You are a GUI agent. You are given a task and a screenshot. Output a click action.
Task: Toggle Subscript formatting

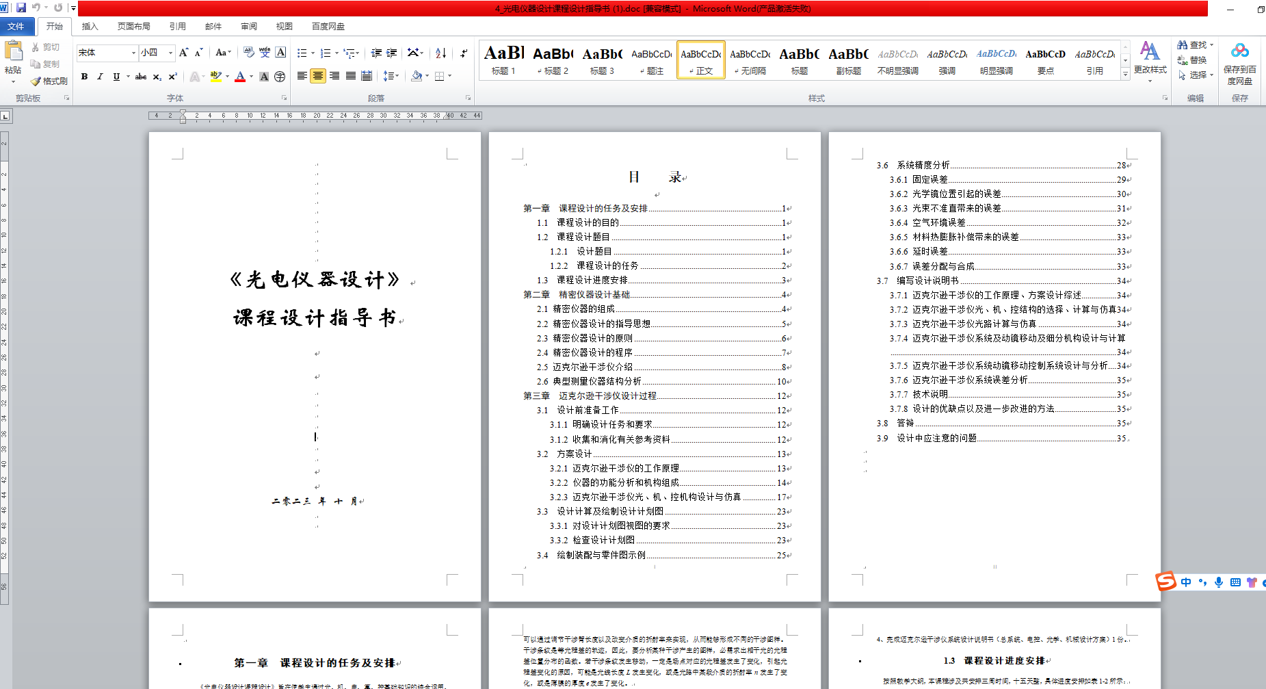pyautogui.click(x=157, y=77)
